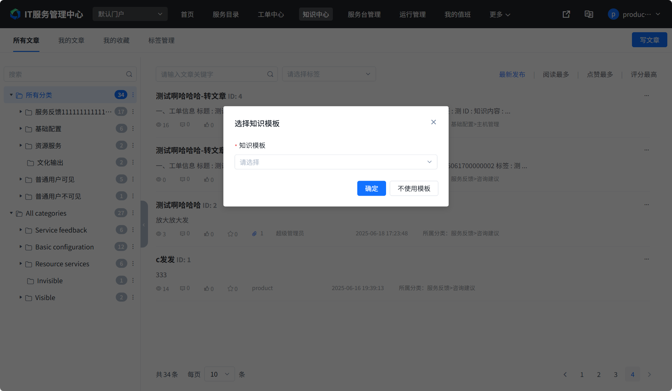Open the 知识模板 dropdown
Screen dimensions: 672x391
(336, 162)
